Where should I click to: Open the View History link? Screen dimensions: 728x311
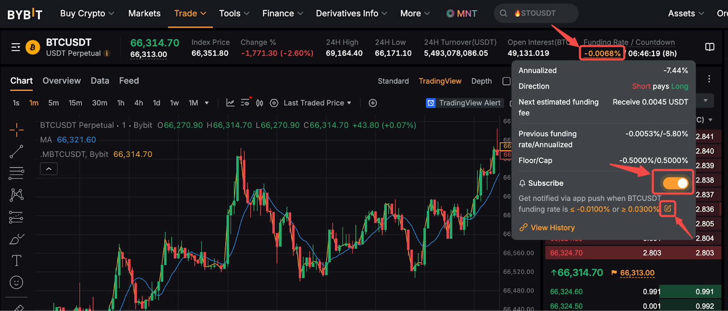[x=552, y=228]
